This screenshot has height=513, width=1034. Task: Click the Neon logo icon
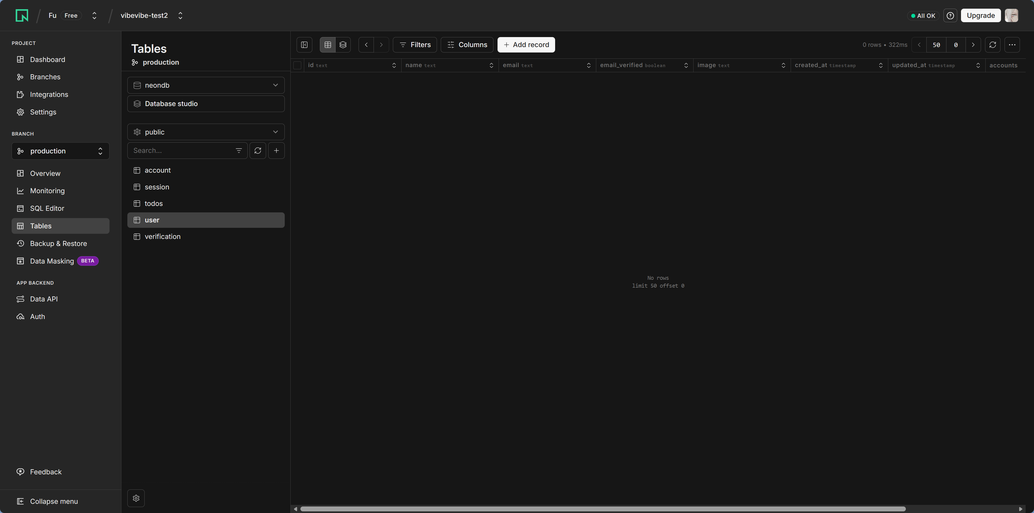pyautogui.click(x=22, y=15)
